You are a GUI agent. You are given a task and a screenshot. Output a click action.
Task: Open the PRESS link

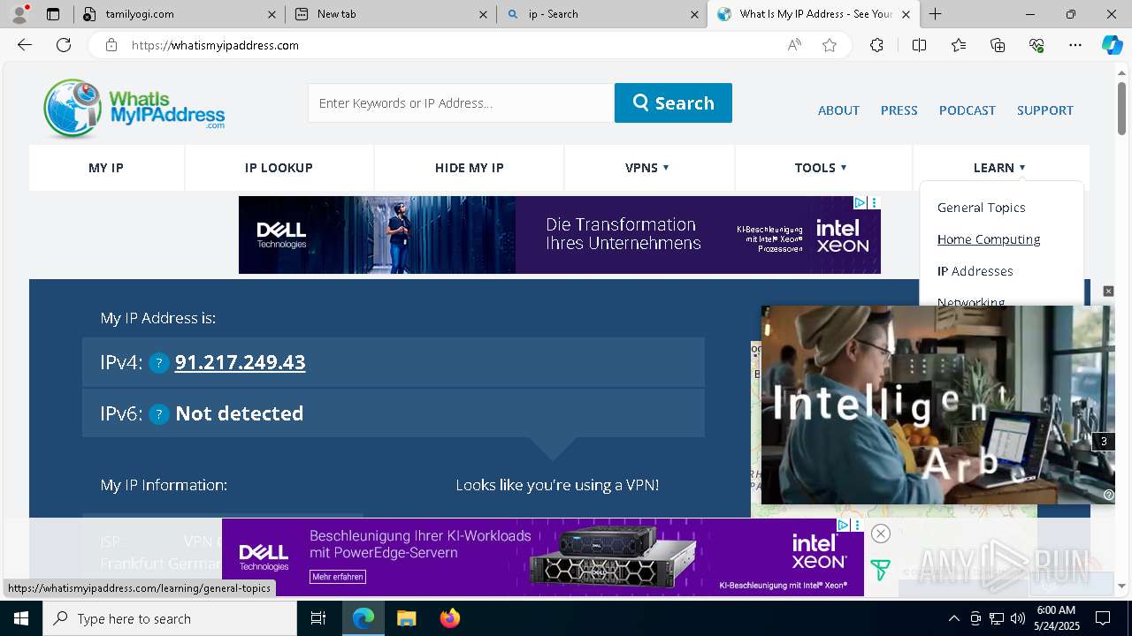899,110
